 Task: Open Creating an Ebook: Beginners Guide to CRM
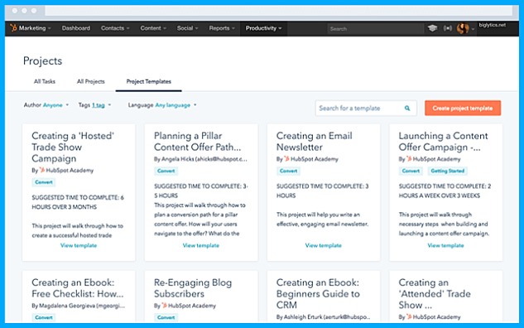click(x=318, y=293)
